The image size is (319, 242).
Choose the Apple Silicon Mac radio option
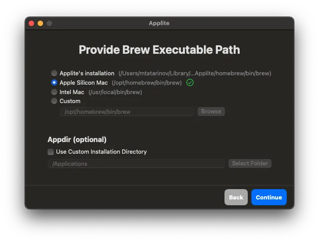54,82
